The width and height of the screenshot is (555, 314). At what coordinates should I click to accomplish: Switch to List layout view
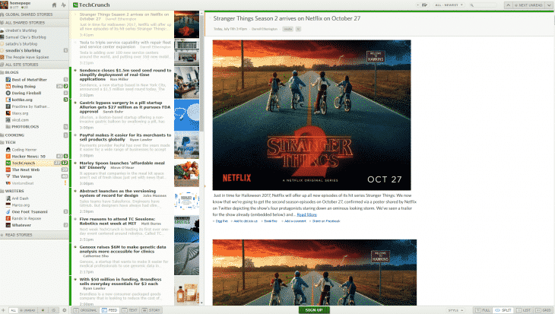(x=525, y=310)
